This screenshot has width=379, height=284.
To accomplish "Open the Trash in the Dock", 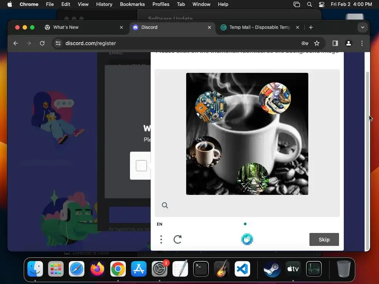I will 343,269.
